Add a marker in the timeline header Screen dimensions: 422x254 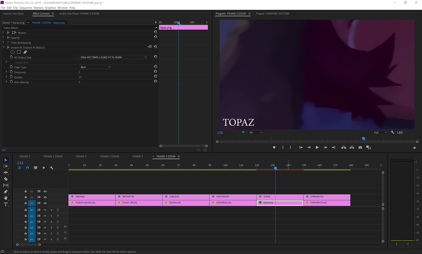44,168
